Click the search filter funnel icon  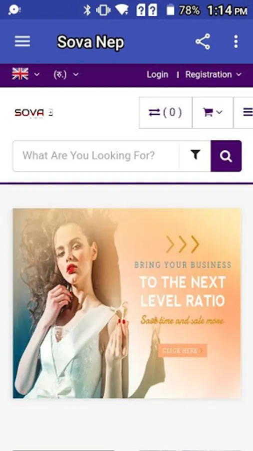[195, 155]
